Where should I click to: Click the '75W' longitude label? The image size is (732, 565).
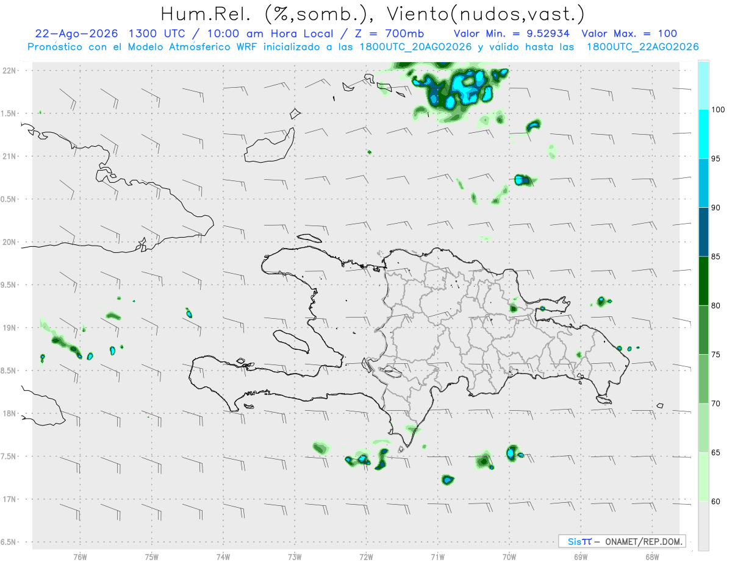[x=152, y=556]
